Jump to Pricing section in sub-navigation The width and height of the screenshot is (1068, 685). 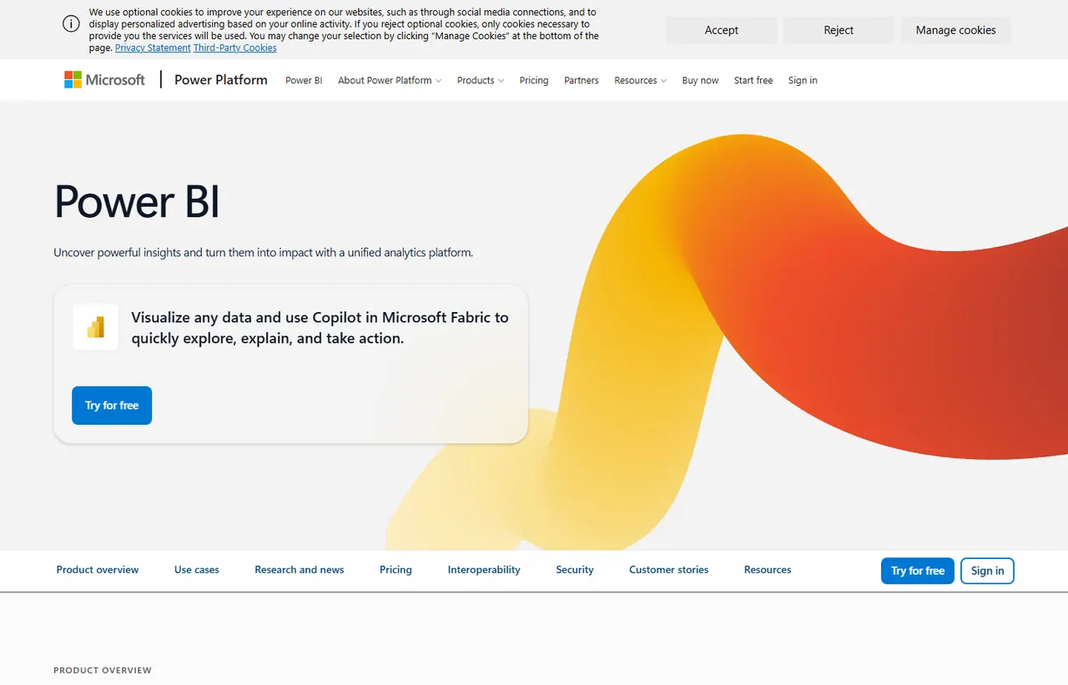[x=395, y=570]
